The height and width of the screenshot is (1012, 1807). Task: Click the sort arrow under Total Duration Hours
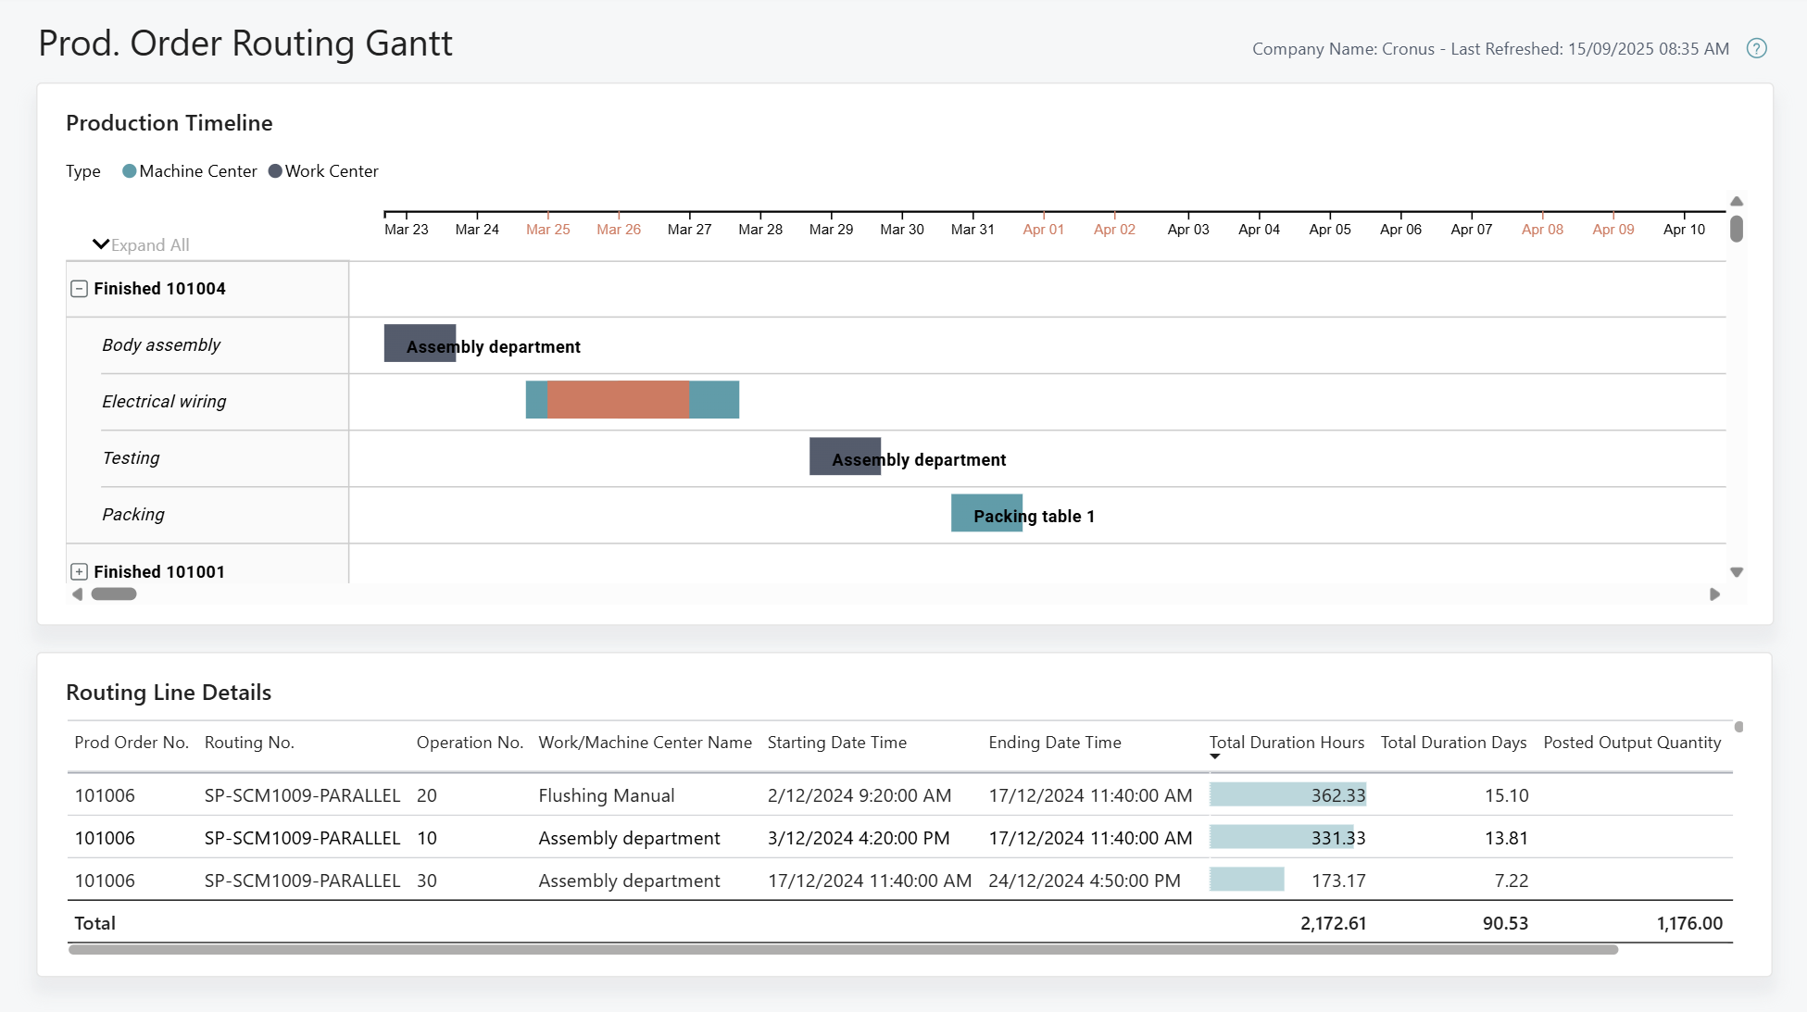(x=1215, y=756)
